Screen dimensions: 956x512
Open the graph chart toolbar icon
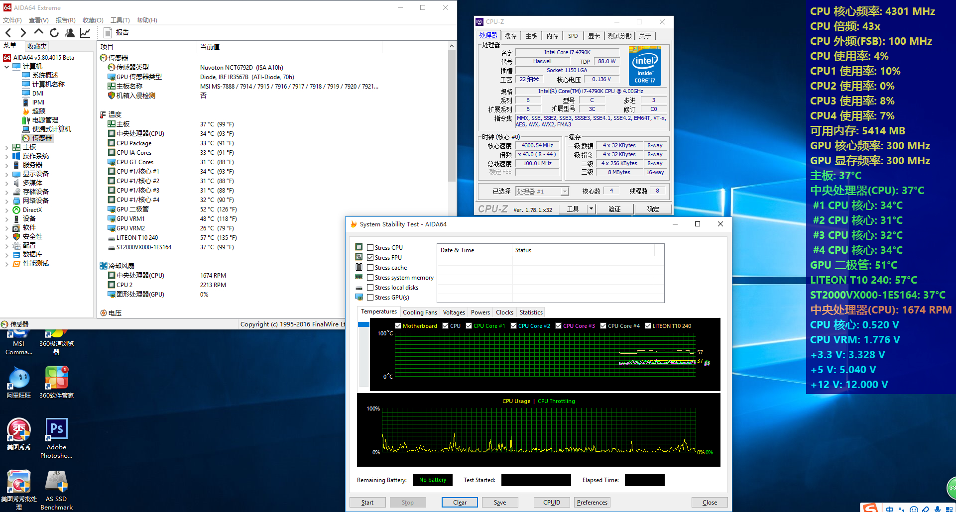(85, 33)
